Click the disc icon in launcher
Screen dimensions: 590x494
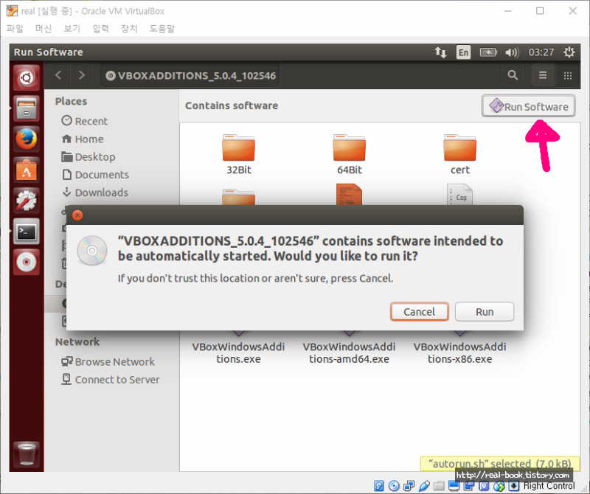point(27,262)
